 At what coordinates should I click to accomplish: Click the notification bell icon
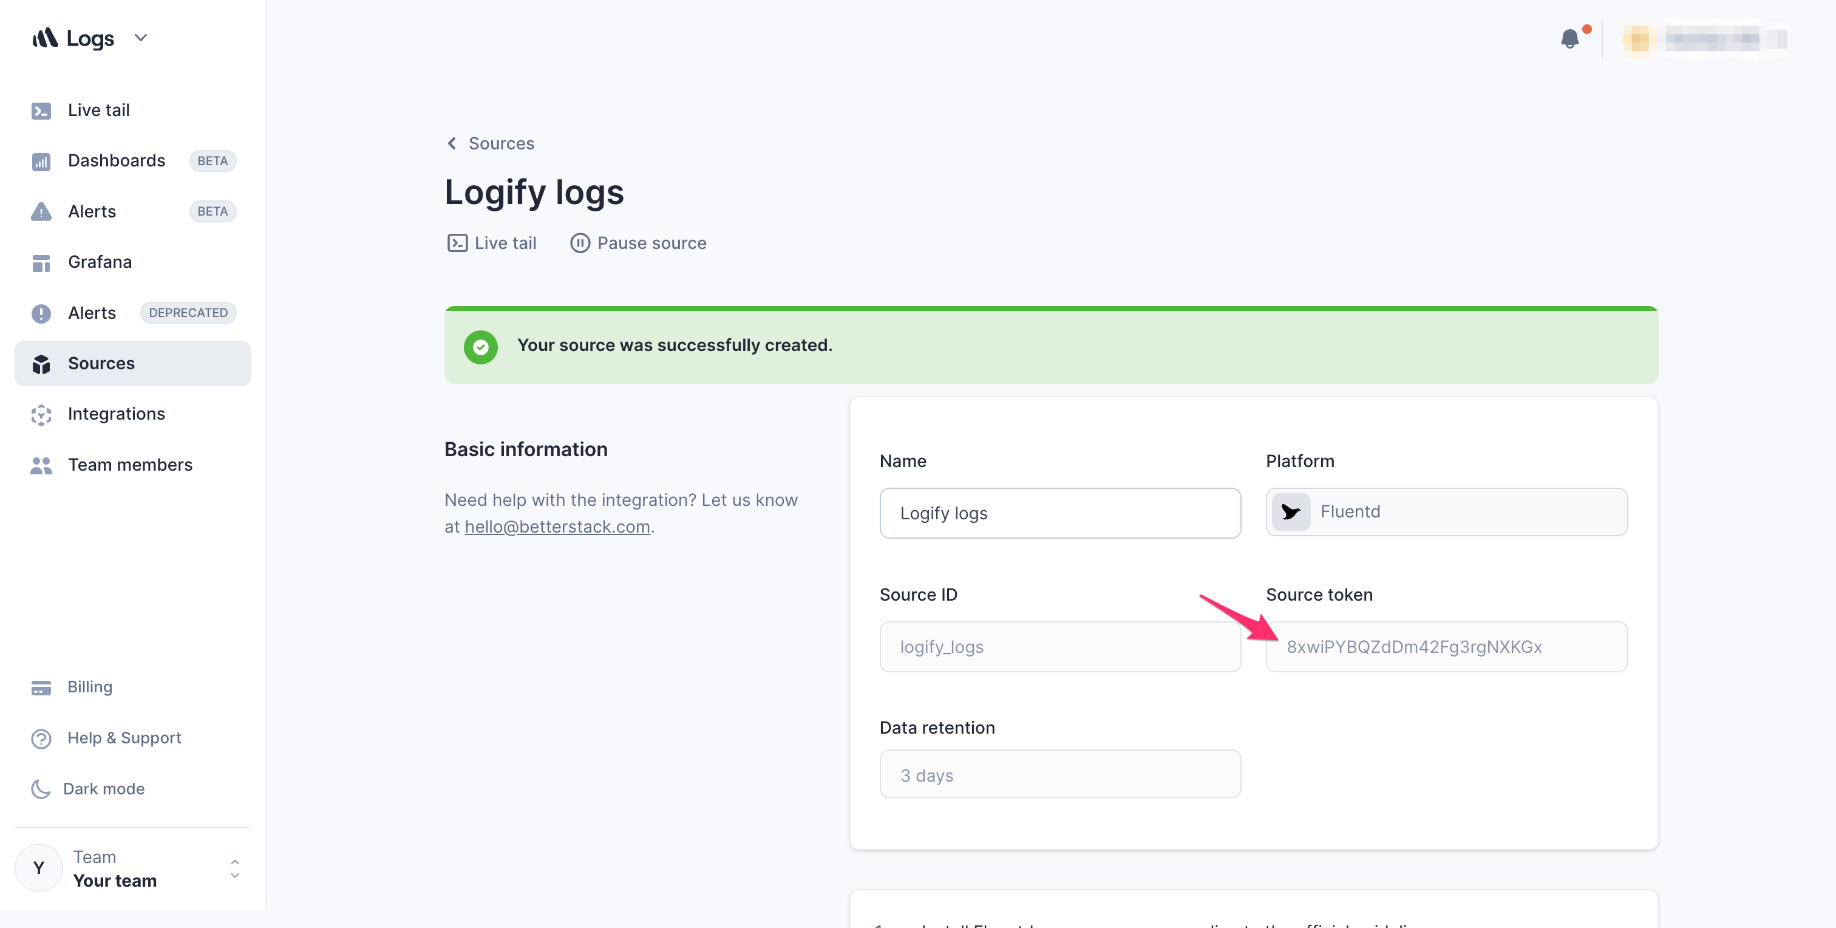coord(1569,38)
